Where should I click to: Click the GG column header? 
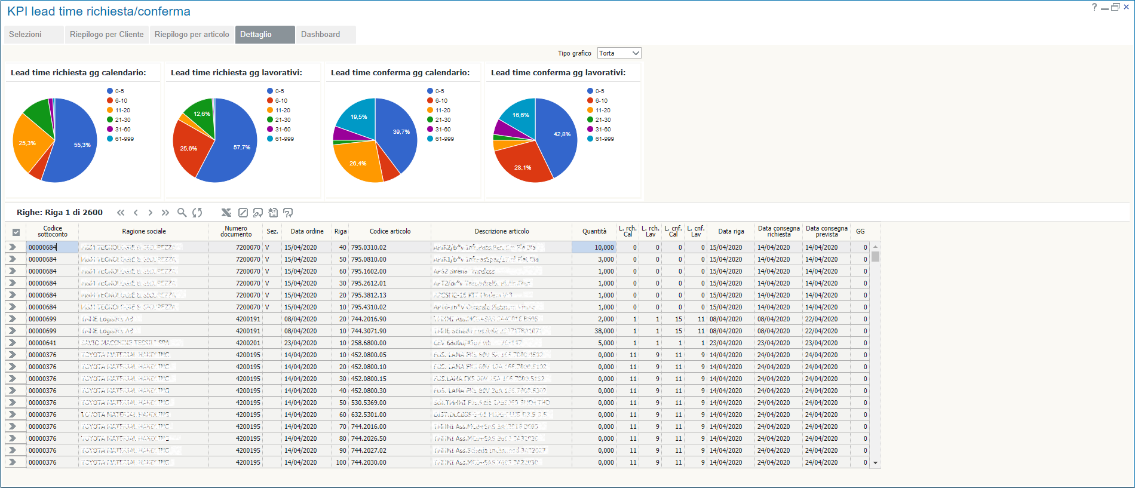(860, 232)
